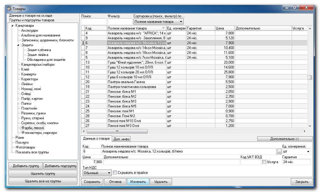Collapse the Зошити subgroup
Viewport: 320px width, 193px height.
[18, 45]
